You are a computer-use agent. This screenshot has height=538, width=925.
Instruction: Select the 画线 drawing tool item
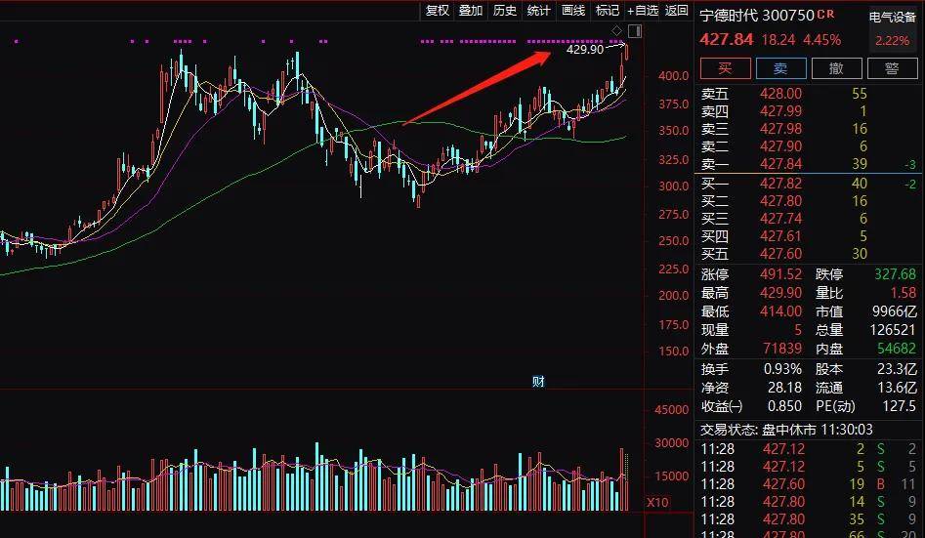tap(572, 11)
